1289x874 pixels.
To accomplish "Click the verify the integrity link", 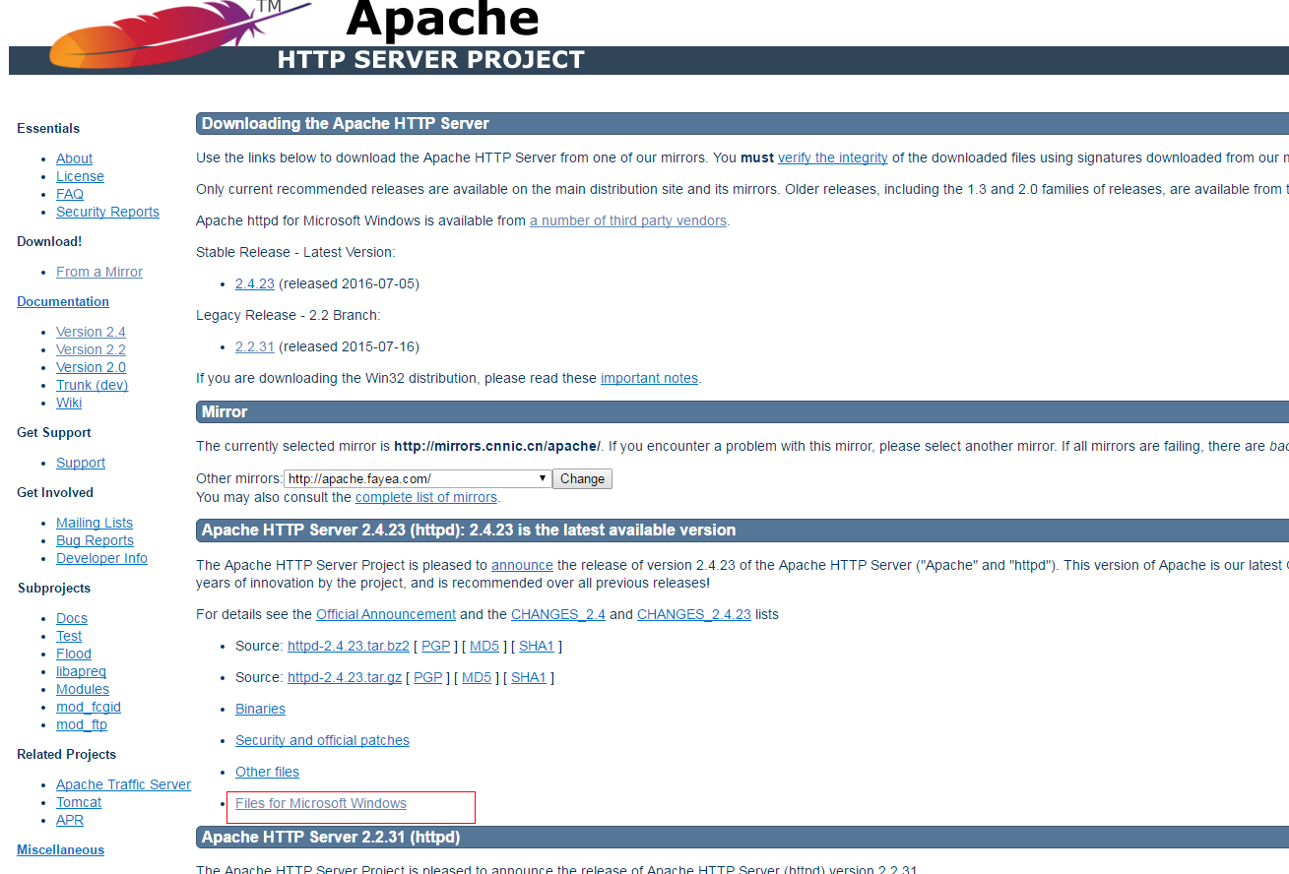I will pyautogui.click(x=833, y=157).
